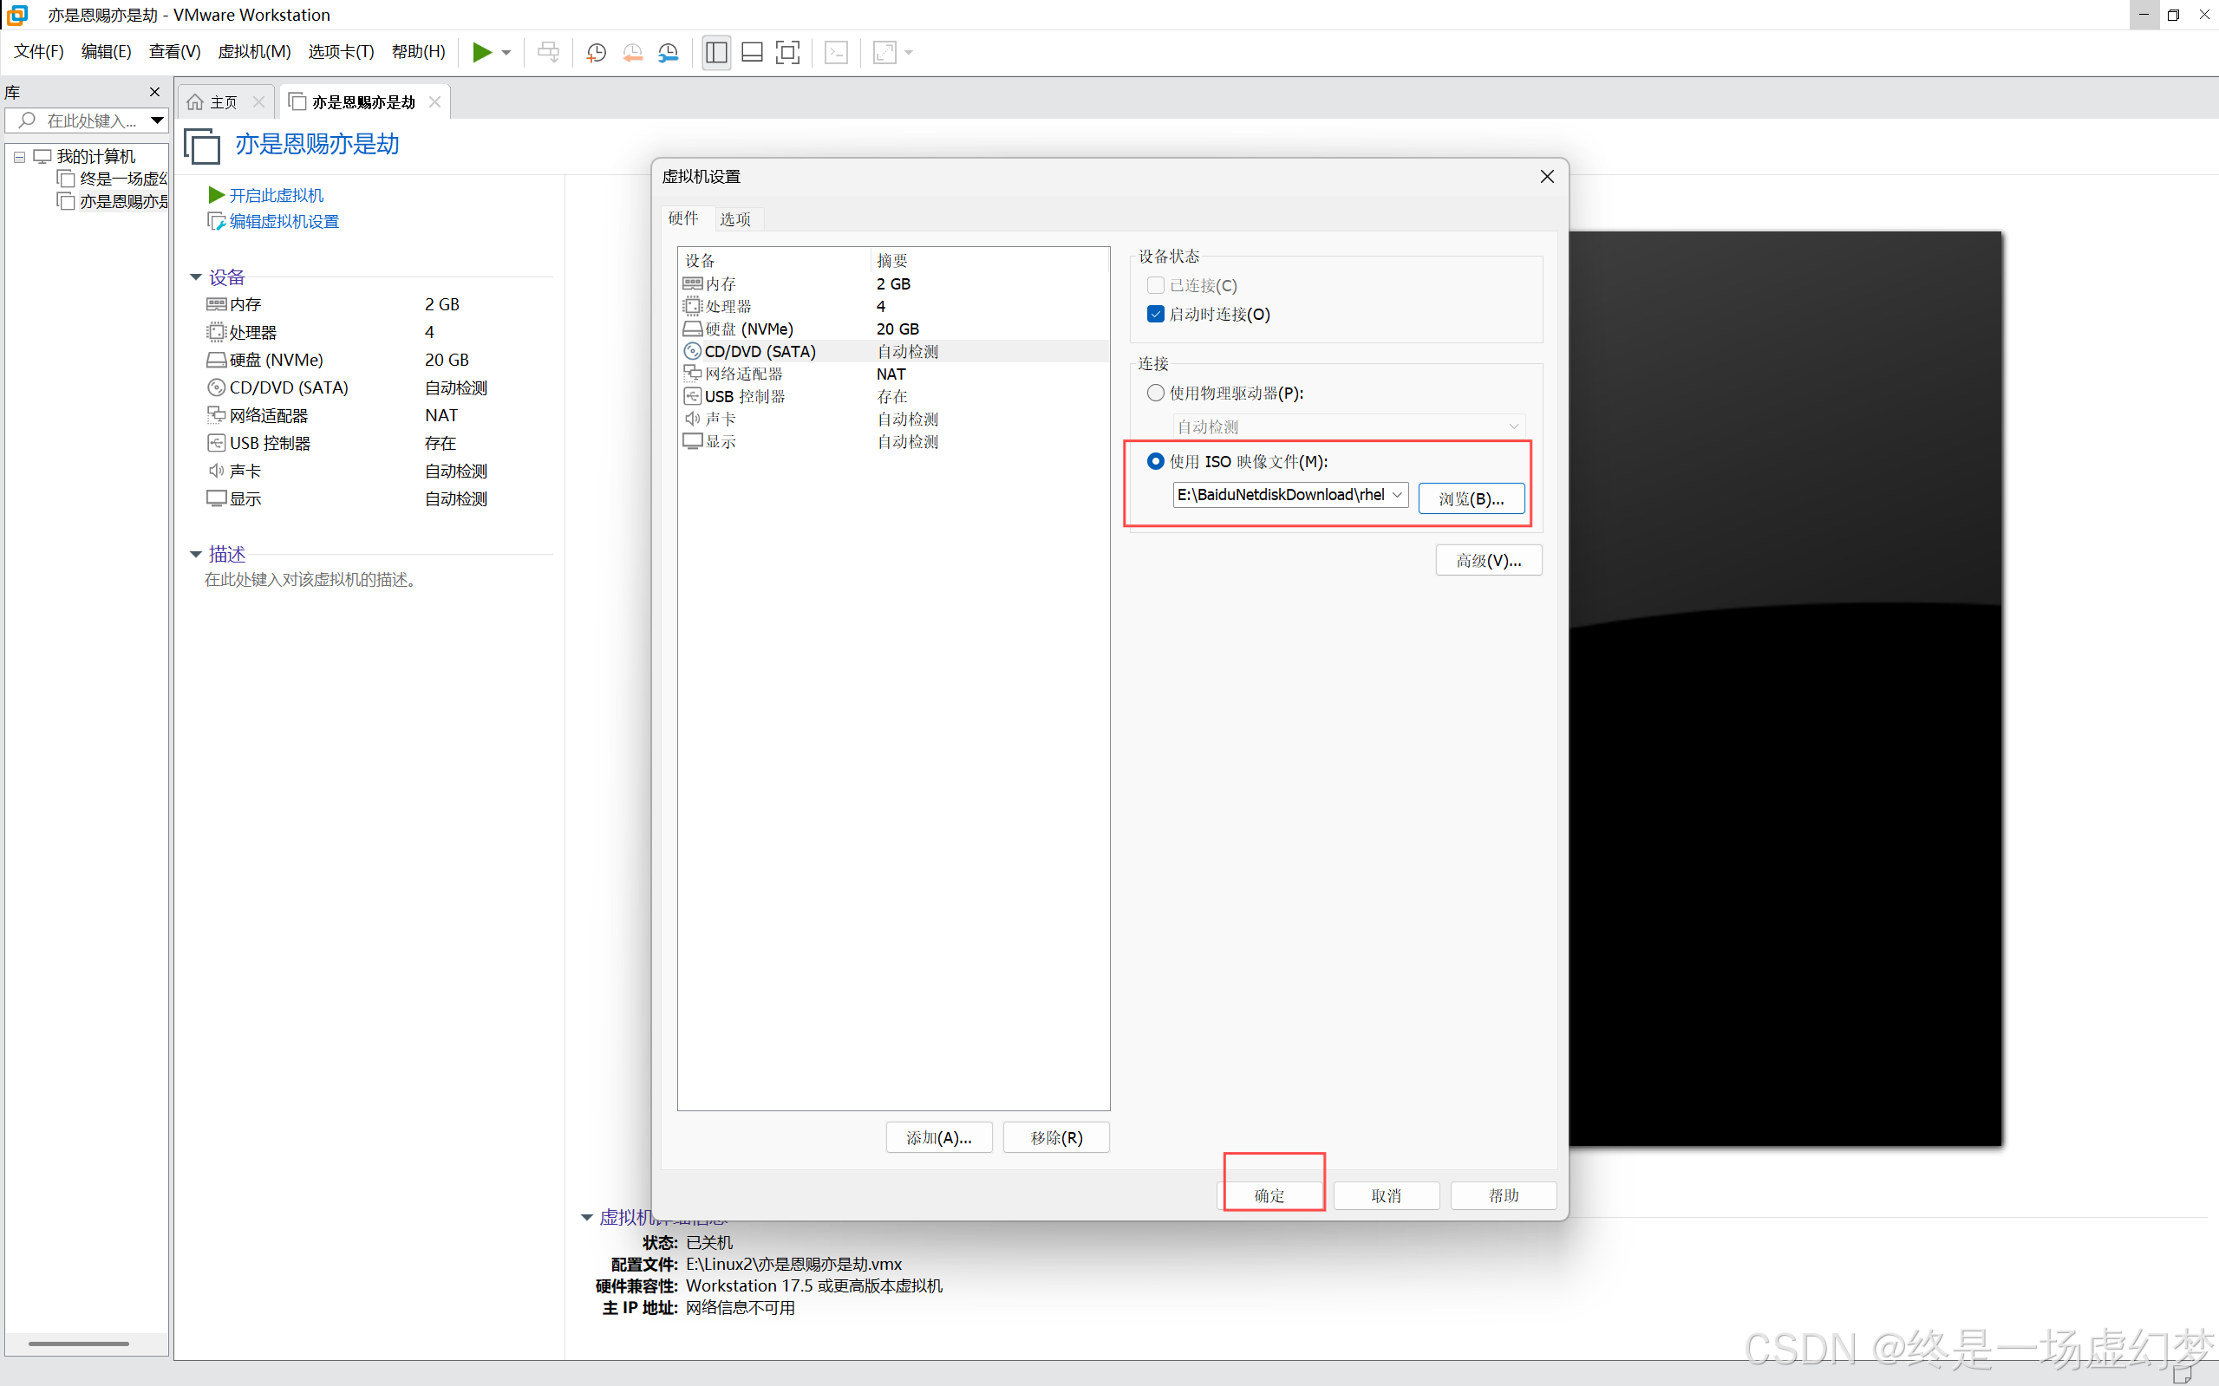Click the send Ctrl+Alt+Del toolbar icon

tap(548, 52)
